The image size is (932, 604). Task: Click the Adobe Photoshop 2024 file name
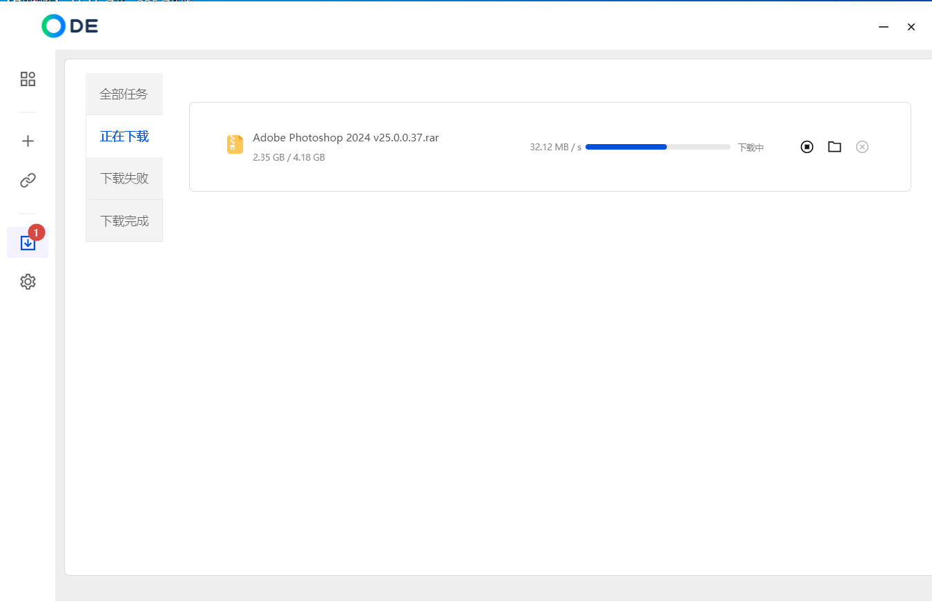tap(346, 137)
